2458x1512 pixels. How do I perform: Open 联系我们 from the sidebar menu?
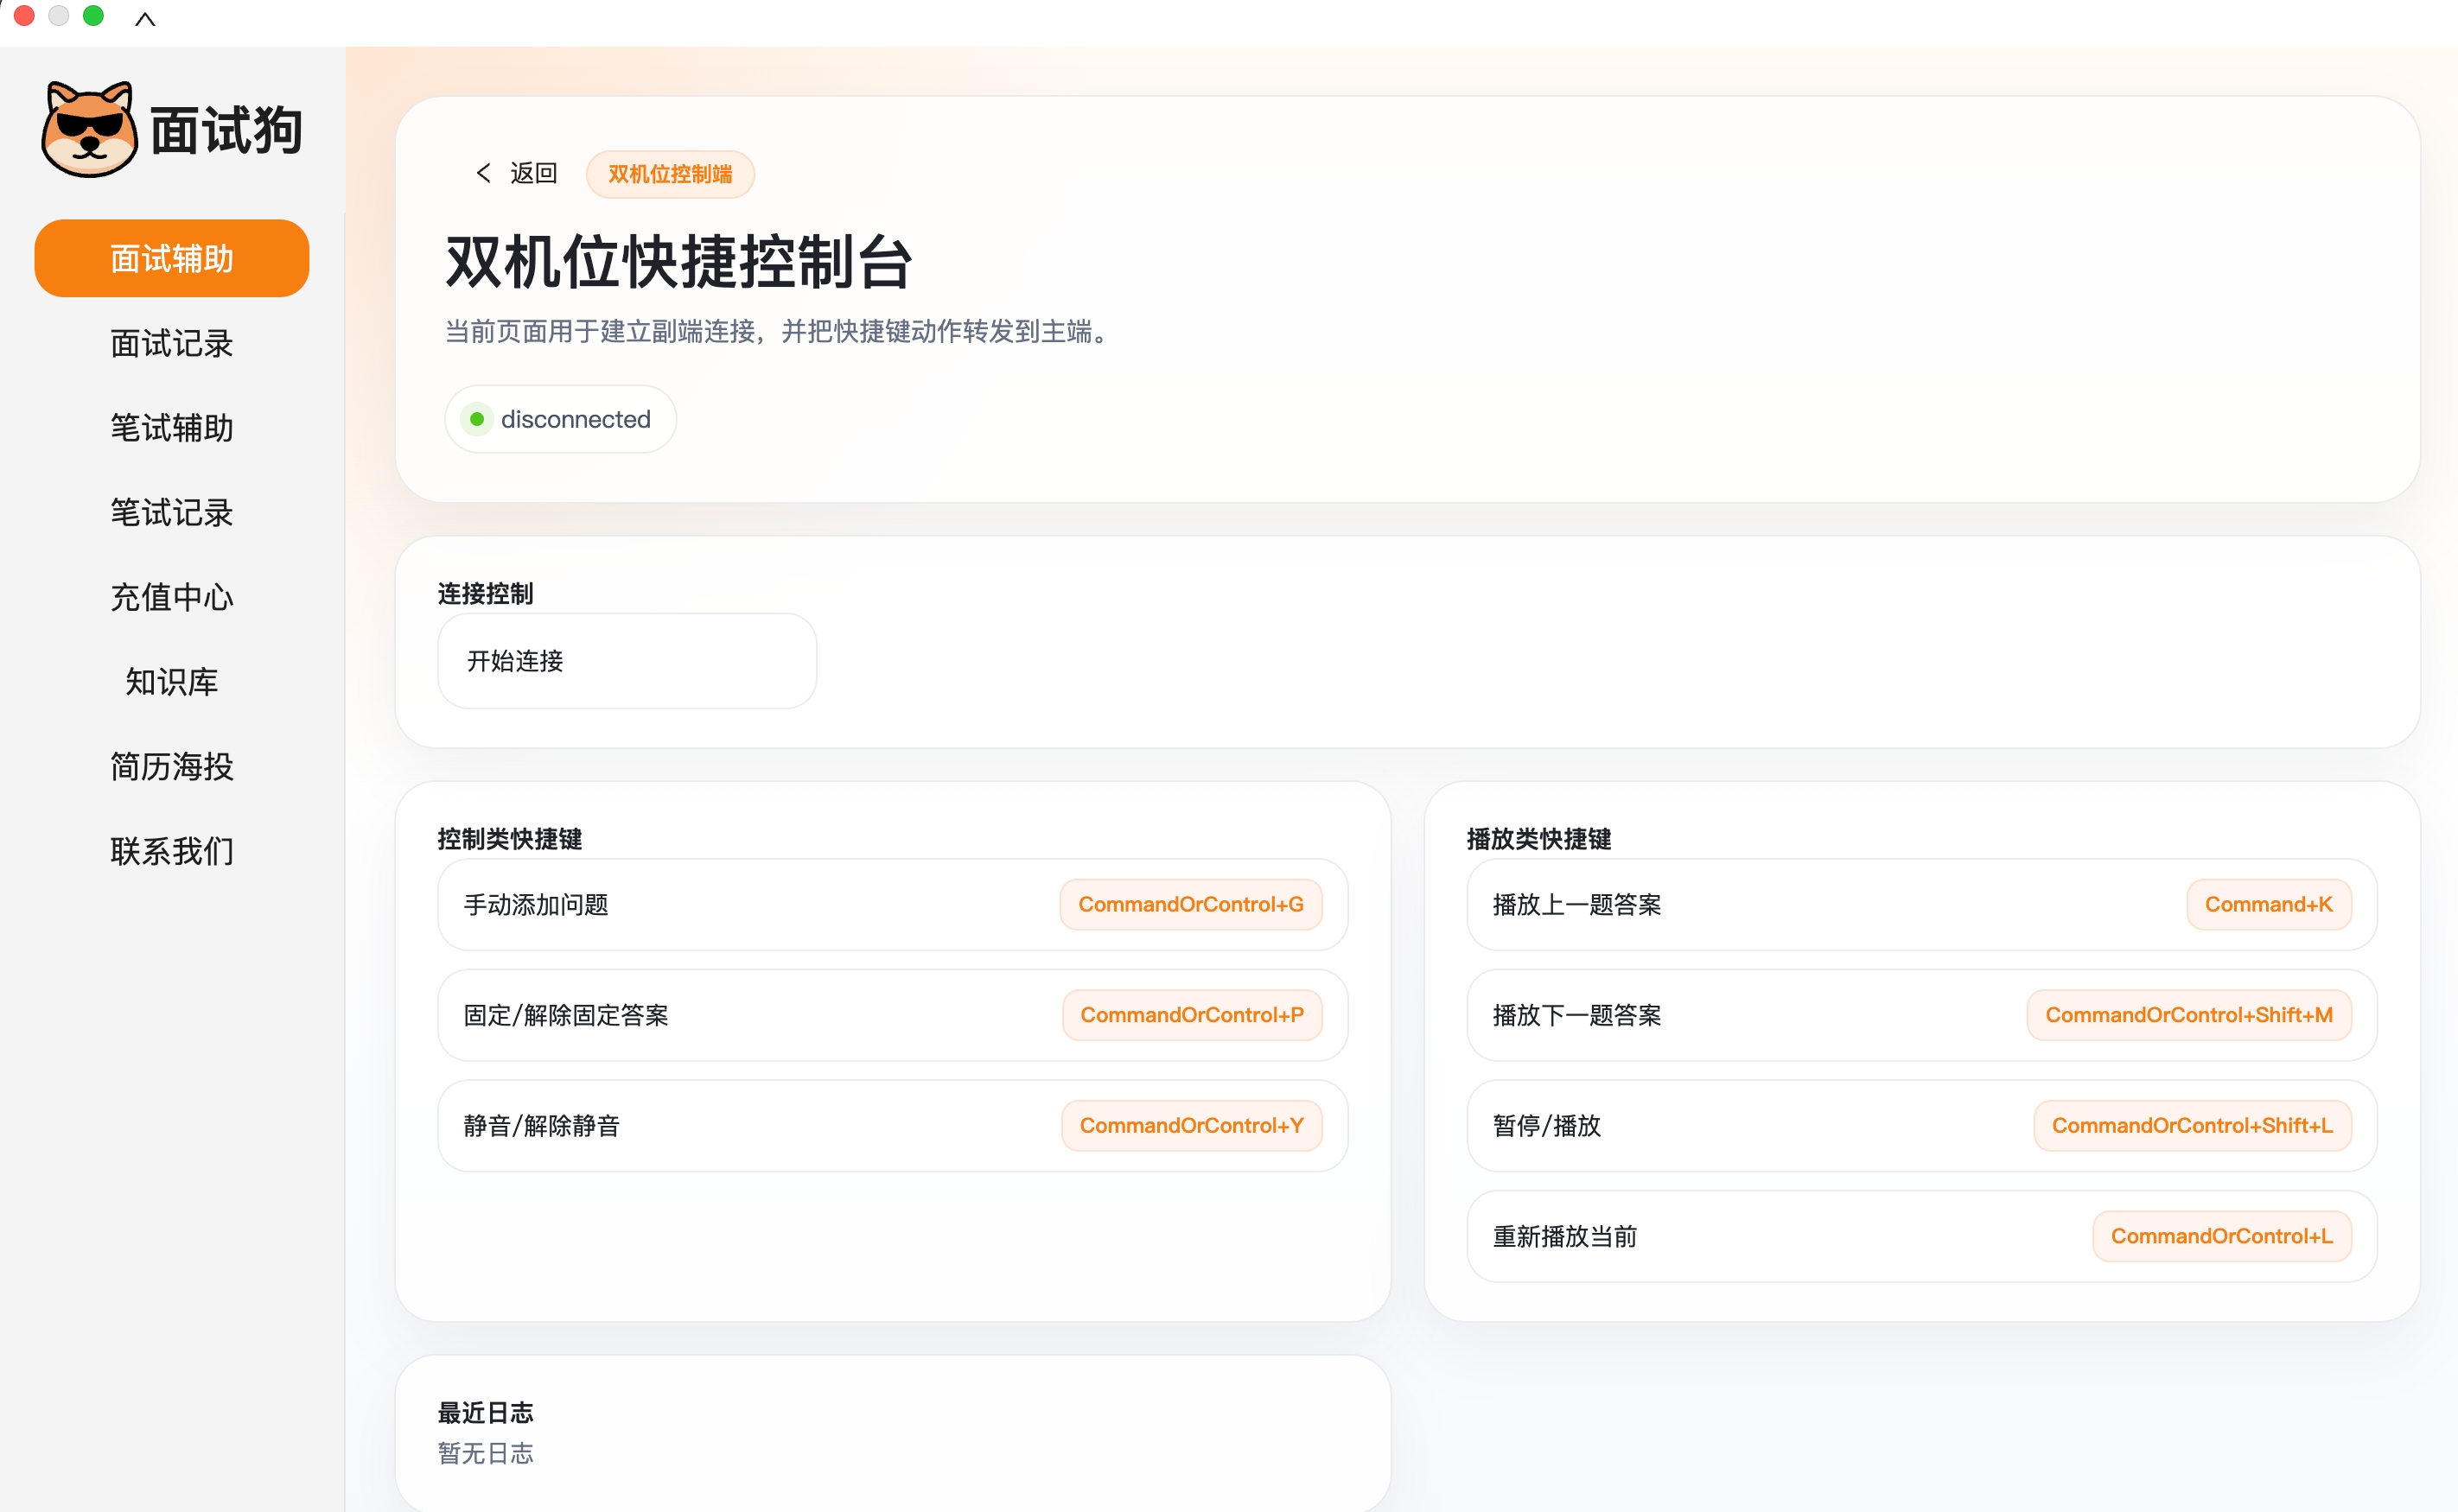(x=171, y=851)
